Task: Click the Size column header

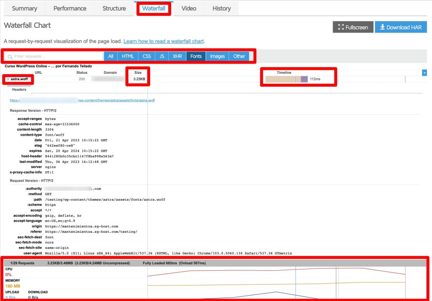Action: coord(138,73)
